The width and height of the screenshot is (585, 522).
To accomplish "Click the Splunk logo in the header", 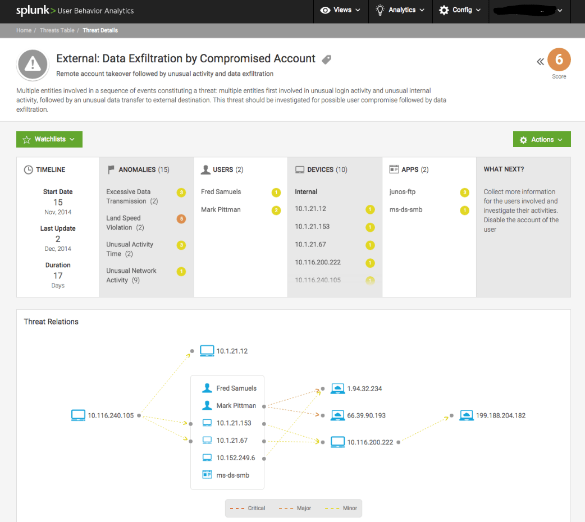I will click(x=36, y=11).
